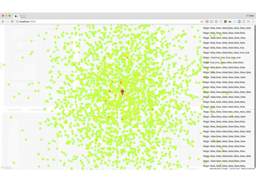The width and height of the screenshot is (256, 182).
Task: Click the red Opera-style extension icon
Action: (x=207, y=21)
